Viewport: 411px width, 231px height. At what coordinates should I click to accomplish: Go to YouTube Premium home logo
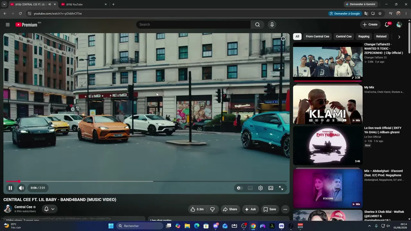tap(26, 25)
